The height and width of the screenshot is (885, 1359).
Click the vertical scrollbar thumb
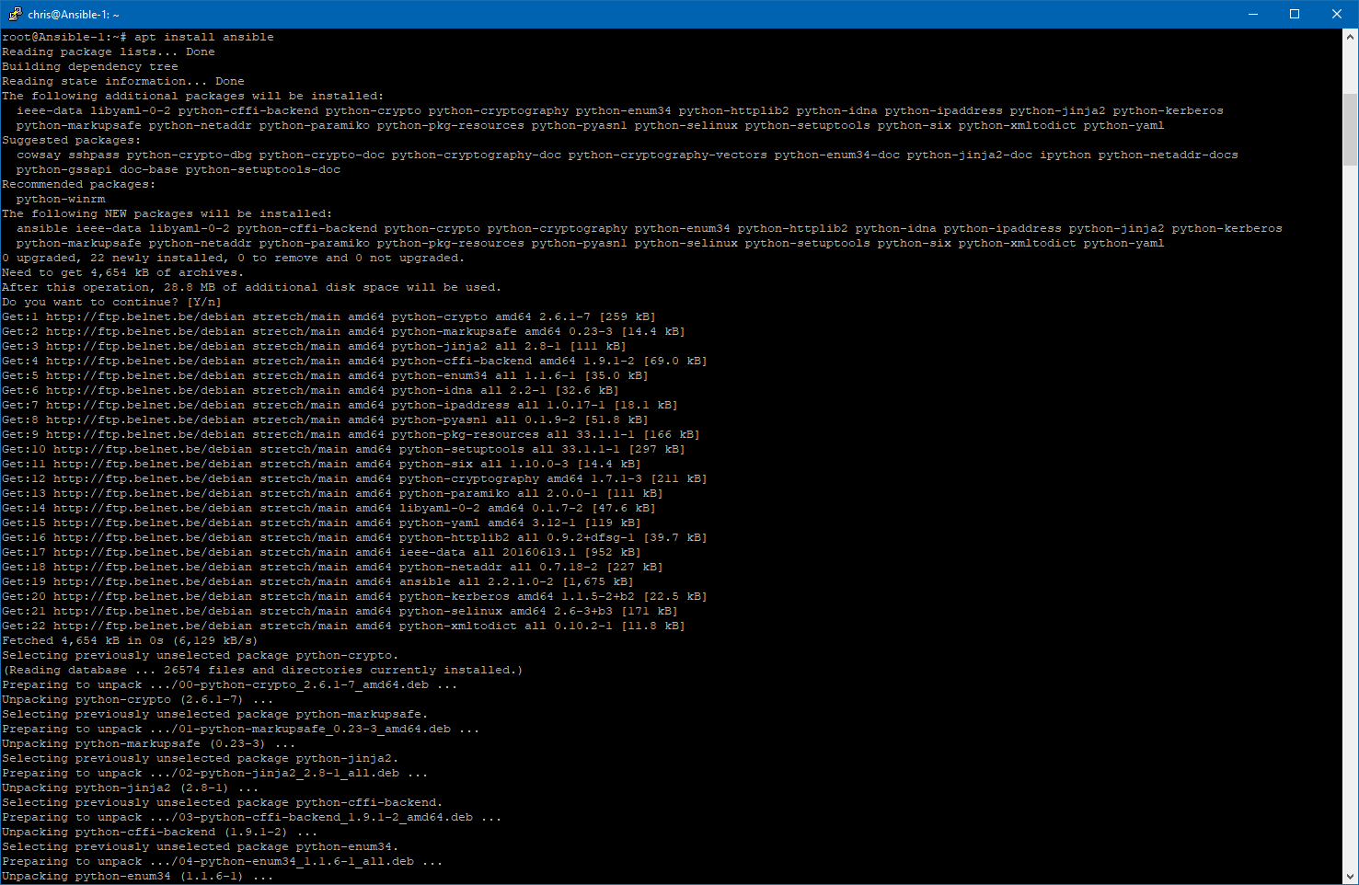(1351, 129)
